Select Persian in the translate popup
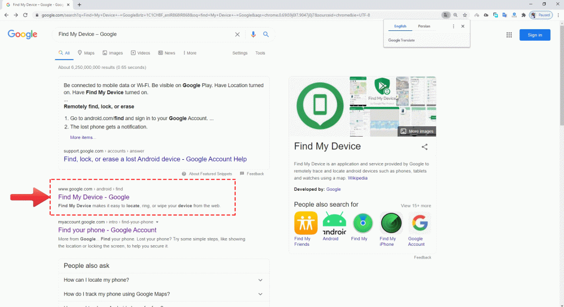 (424, 26)
